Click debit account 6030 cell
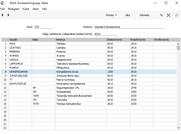Image resolution: width=181 pixels, height=134 pixels. pos(118,96)
